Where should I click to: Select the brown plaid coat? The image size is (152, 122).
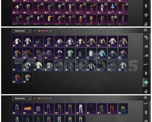click(x=123, y=41)
